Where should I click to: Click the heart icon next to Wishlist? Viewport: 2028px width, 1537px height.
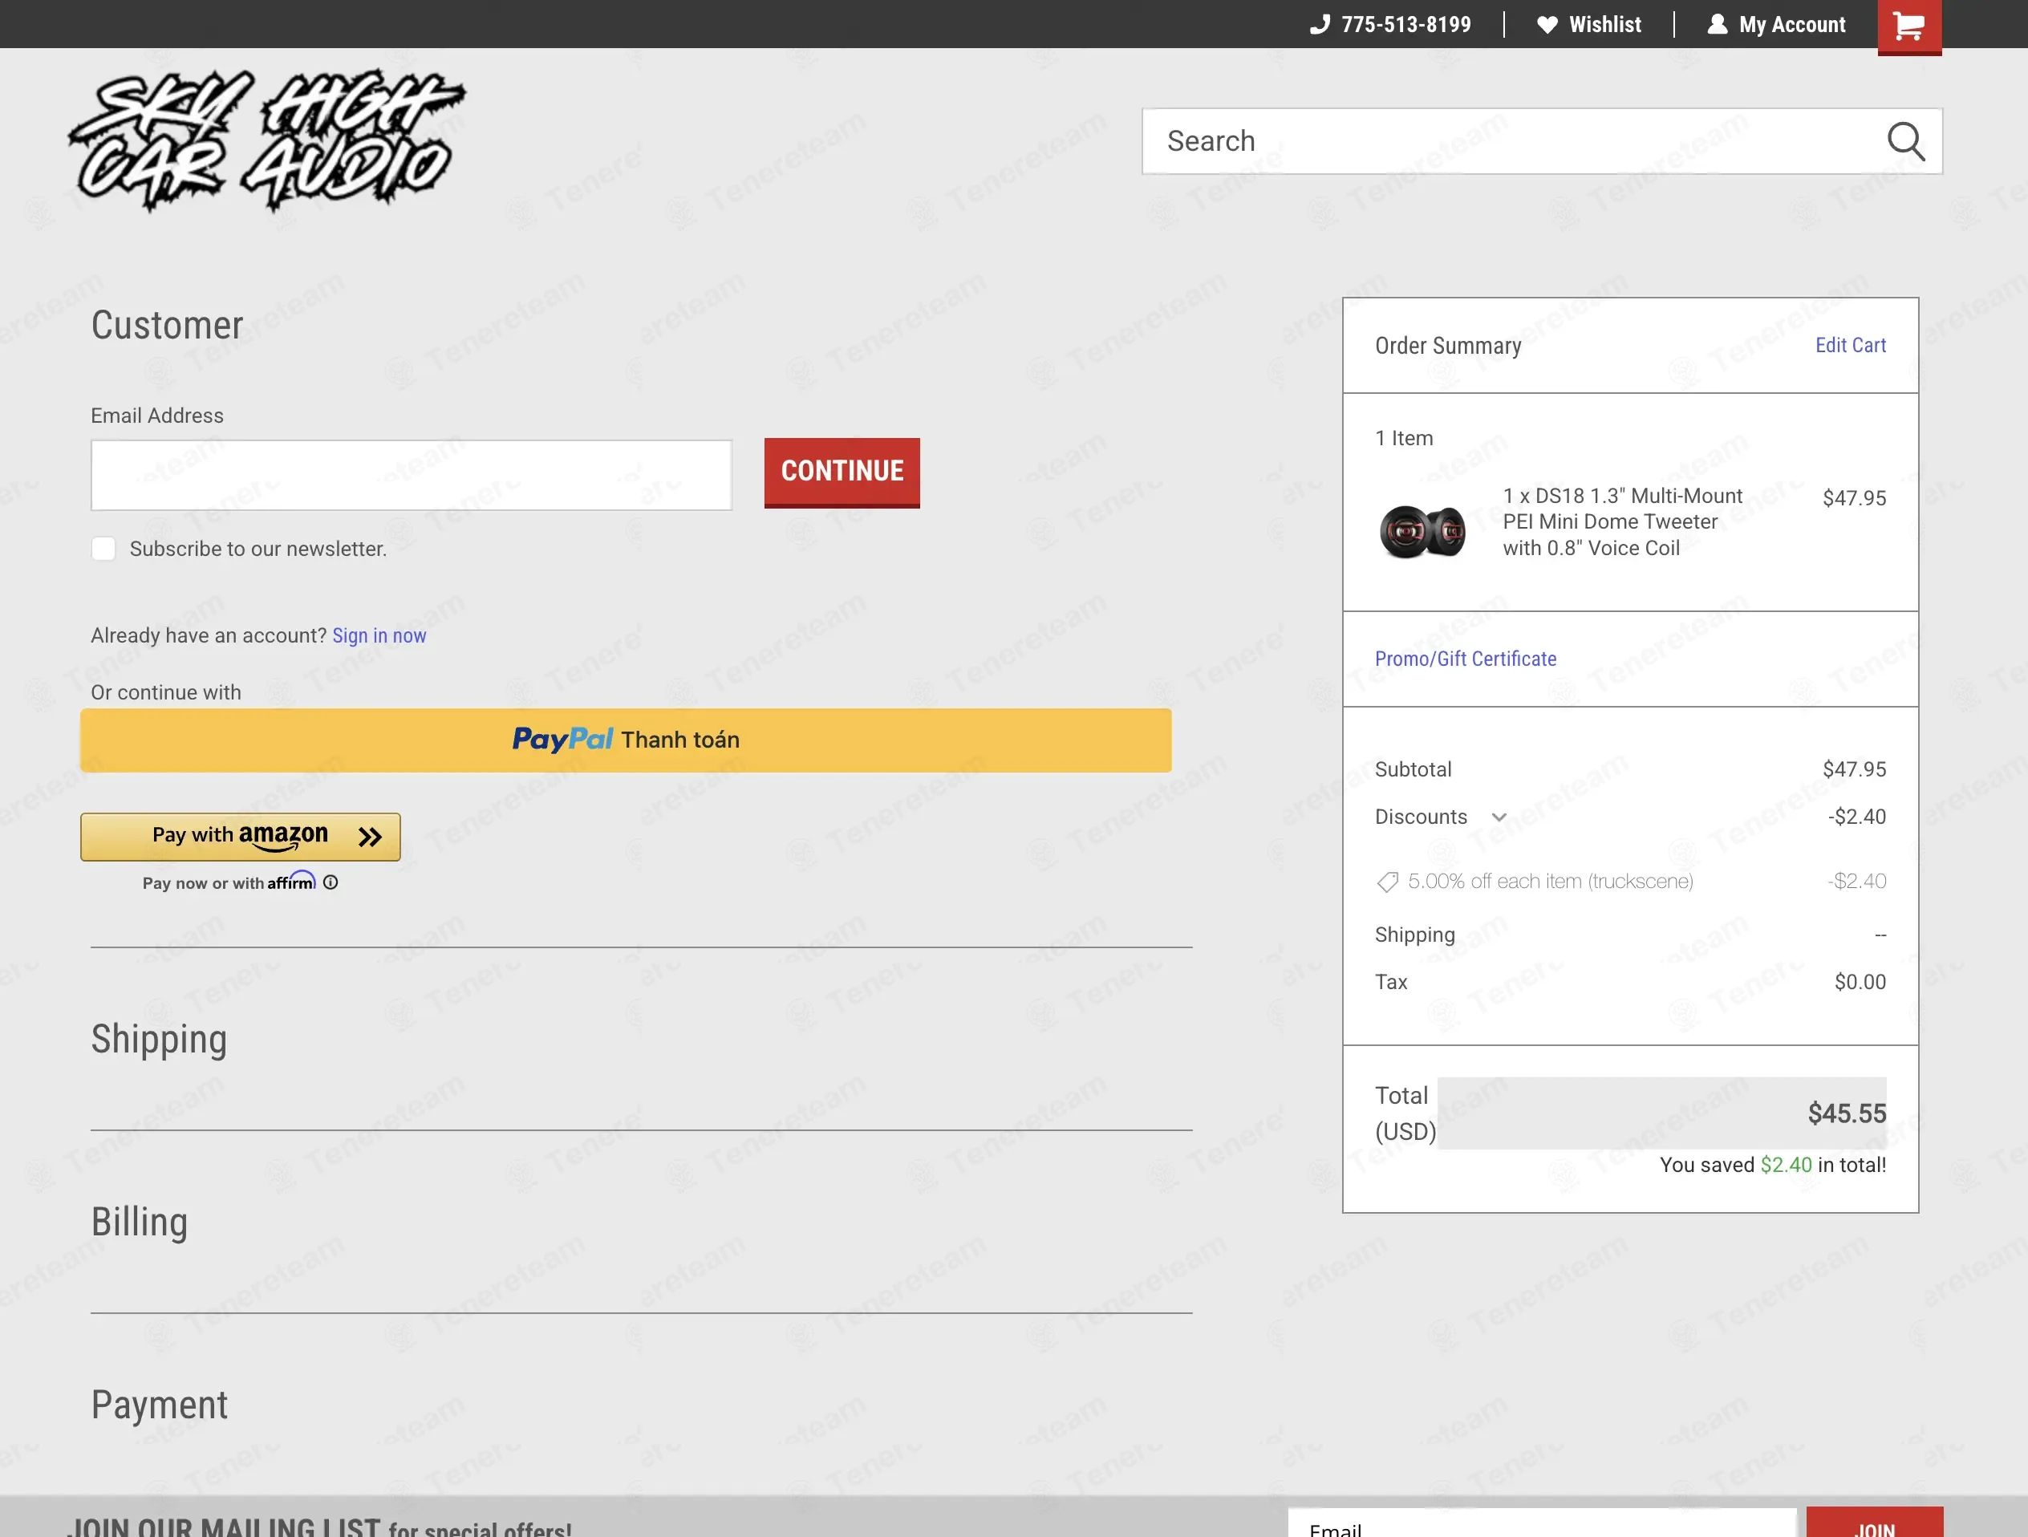[1547, 25]
